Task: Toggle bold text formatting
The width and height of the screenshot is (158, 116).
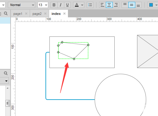Action: click(54, 5)
